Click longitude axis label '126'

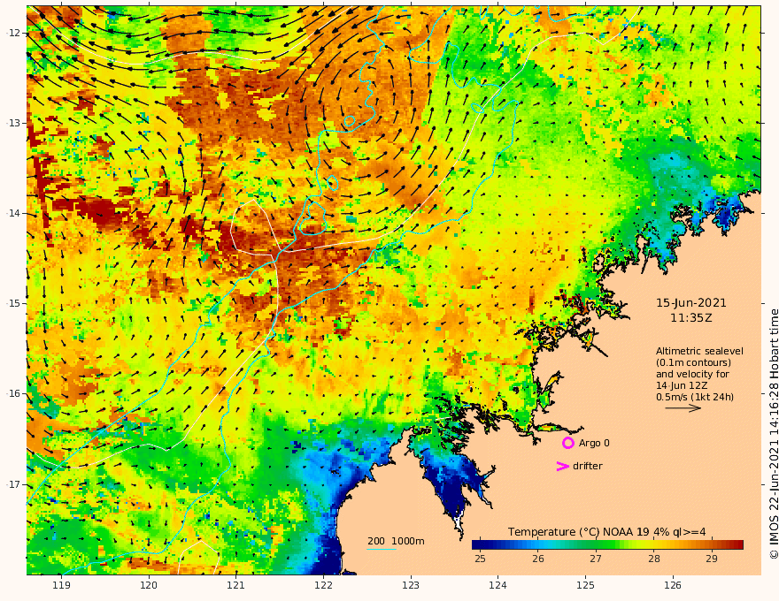click(x=673, y=586)
